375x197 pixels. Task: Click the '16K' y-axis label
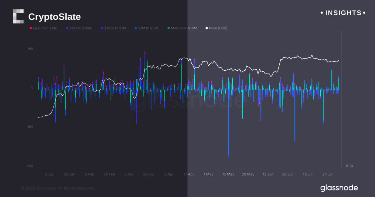pyautogui.click(x=30, y=49)
